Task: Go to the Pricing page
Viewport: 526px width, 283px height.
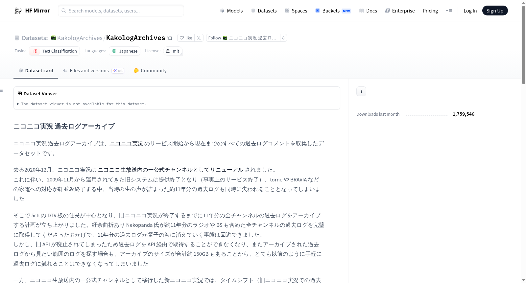Action: coord(430,11)
